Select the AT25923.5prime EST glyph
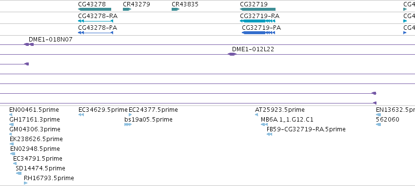This screenshot has width=415, height=186. click(257, 115)
